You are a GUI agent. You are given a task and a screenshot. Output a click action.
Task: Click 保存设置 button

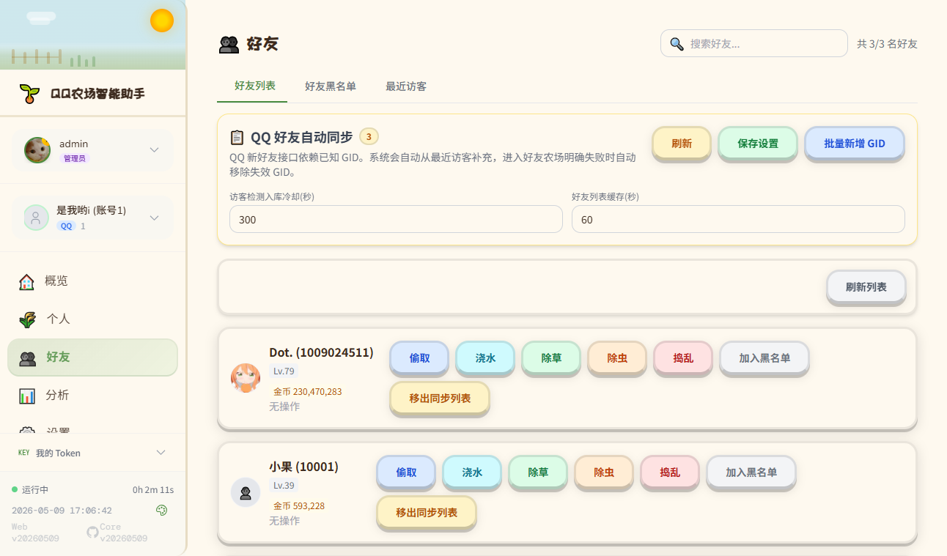(758, 144)
